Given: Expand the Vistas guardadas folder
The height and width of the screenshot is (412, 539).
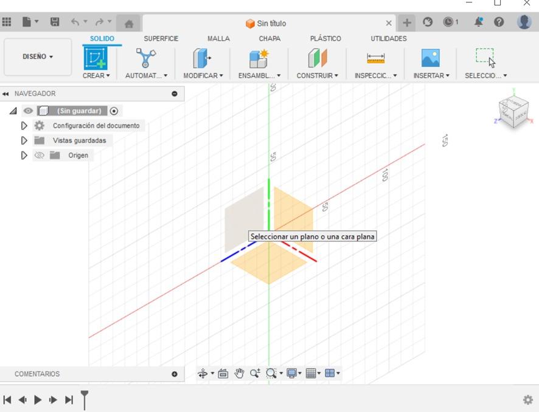Looking at the screenshot, I should click(x=24, y=140).
